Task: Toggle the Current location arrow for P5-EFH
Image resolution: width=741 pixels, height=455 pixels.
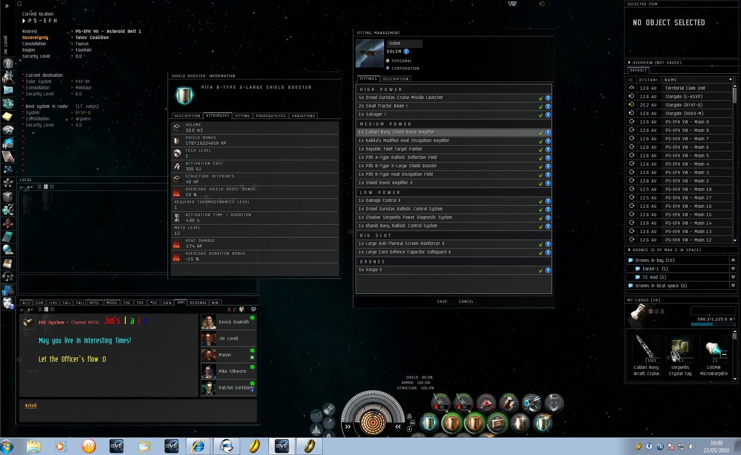Action: pyautogui.click(x=24, y=21)
